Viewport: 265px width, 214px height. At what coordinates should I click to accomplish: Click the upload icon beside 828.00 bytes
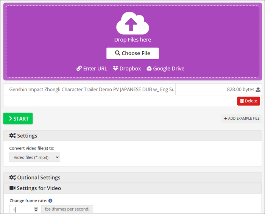click(258, 89)
